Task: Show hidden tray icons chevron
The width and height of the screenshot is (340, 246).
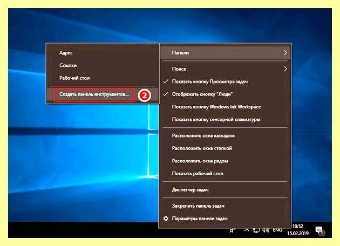Action: [x=247, y=230]
